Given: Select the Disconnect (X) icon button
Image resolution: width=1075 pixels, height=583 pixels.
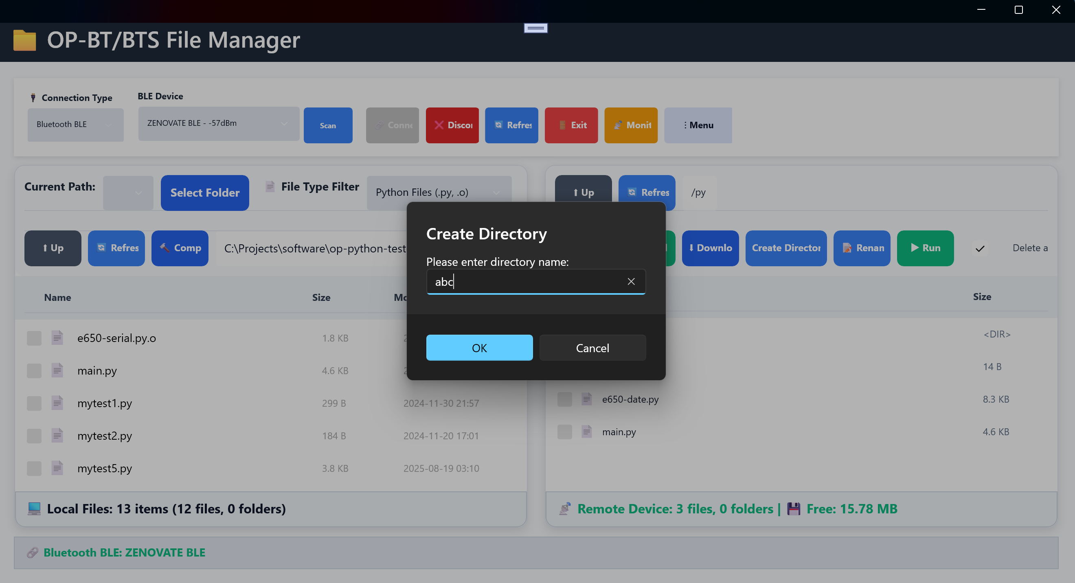Looking at the screenshot, I should click(439, 125).
